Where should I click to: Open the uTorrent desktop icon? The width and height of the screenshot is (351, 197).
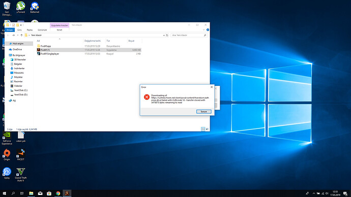pos(20,7)
